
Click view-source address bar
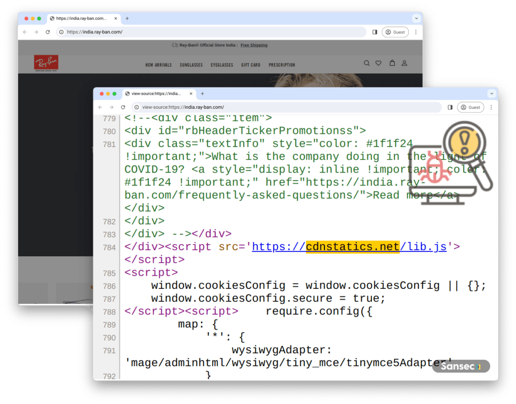tap(286, 107)
